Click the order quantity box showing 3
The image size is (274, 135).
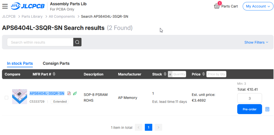(x=250, y=98)
